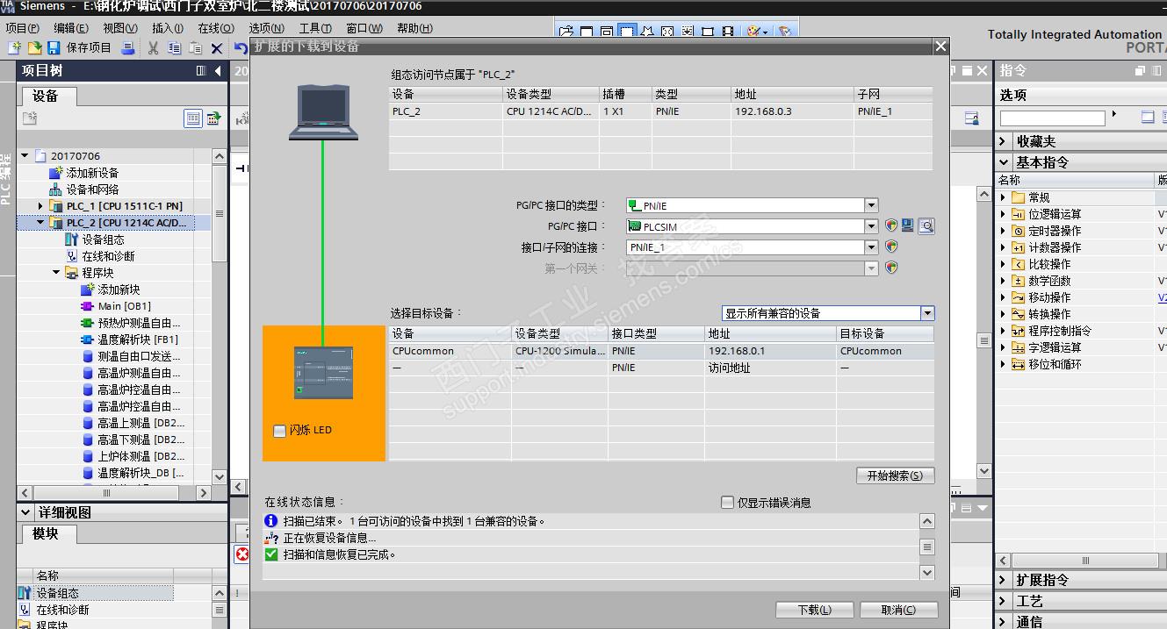Collapse the program blocks folder node
The height and width of the screenshot is (629, 1167).
click(x=56, y=273)
